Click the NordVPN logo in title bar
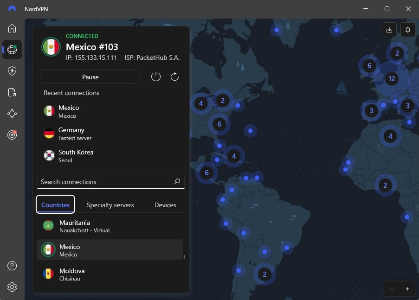Viewport: 419px width, 300px height. (x=12, y=9)
